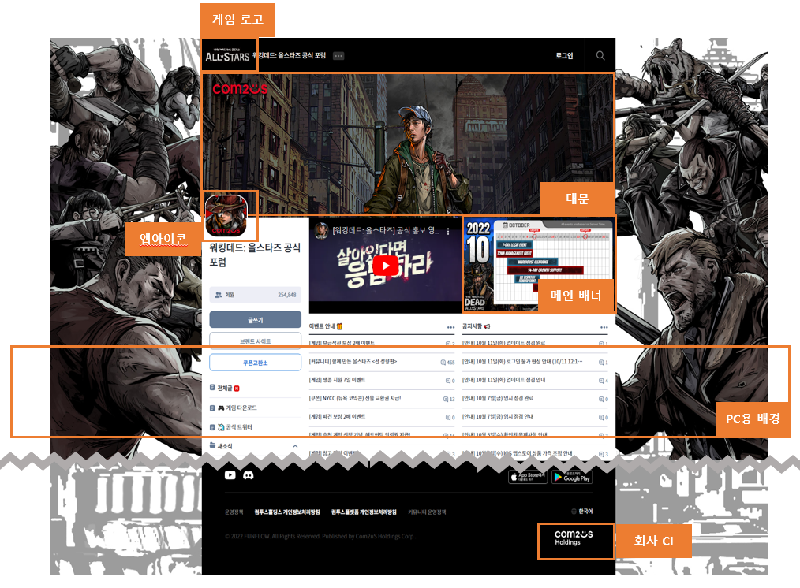Click the 회원 254,848 member count box
800x588 pixels.
(255, 295)
